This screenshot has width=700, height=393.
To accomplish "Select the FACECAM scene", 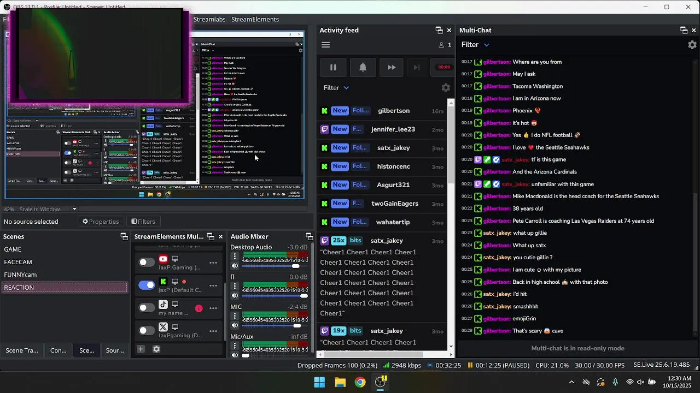I will pos(65,262).
